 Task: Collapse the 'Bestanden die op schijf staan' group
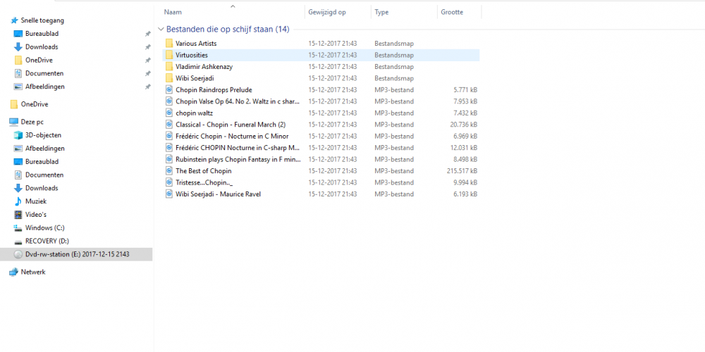click(x=161, y=29)
